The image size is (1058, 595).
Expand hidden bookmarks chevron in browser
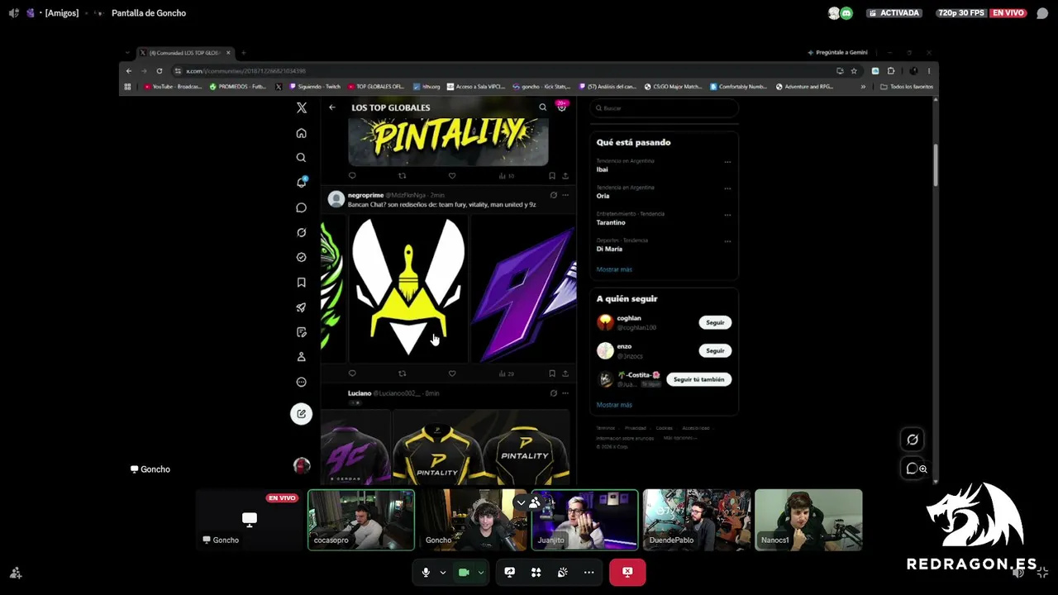(863, 87)
